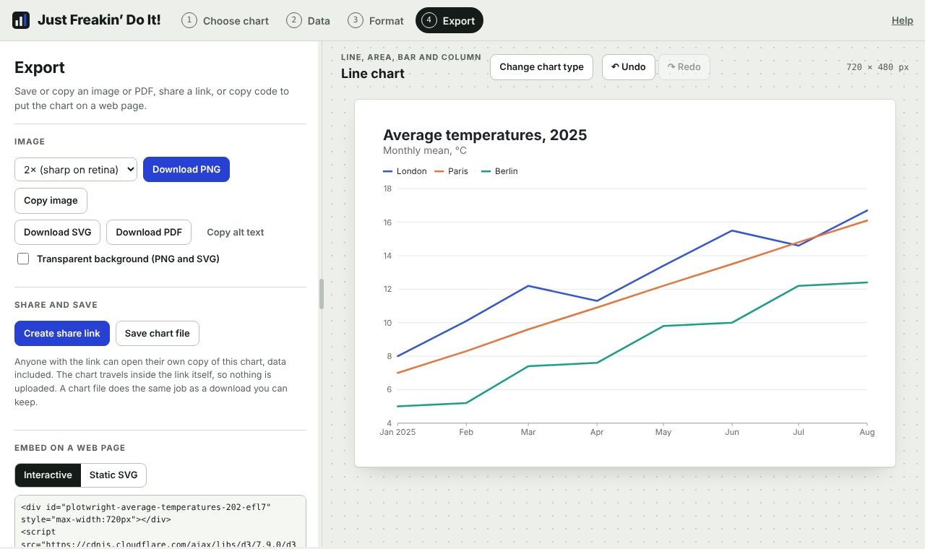Click the Paris legend entry
Screen dimensions: 925x549
452,171
